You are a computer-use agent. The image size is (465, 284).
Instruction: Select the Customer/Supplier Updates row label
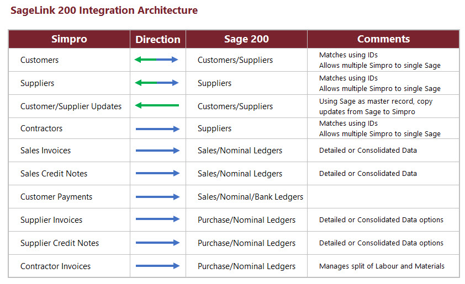tap(71, 106)
